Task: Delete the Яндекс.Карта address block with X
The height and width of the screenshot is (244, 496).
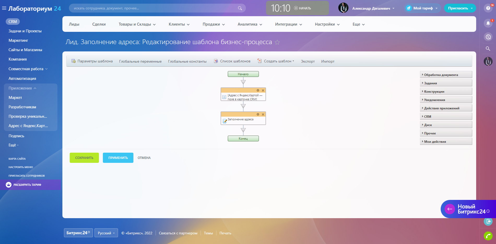Action: 263,90
